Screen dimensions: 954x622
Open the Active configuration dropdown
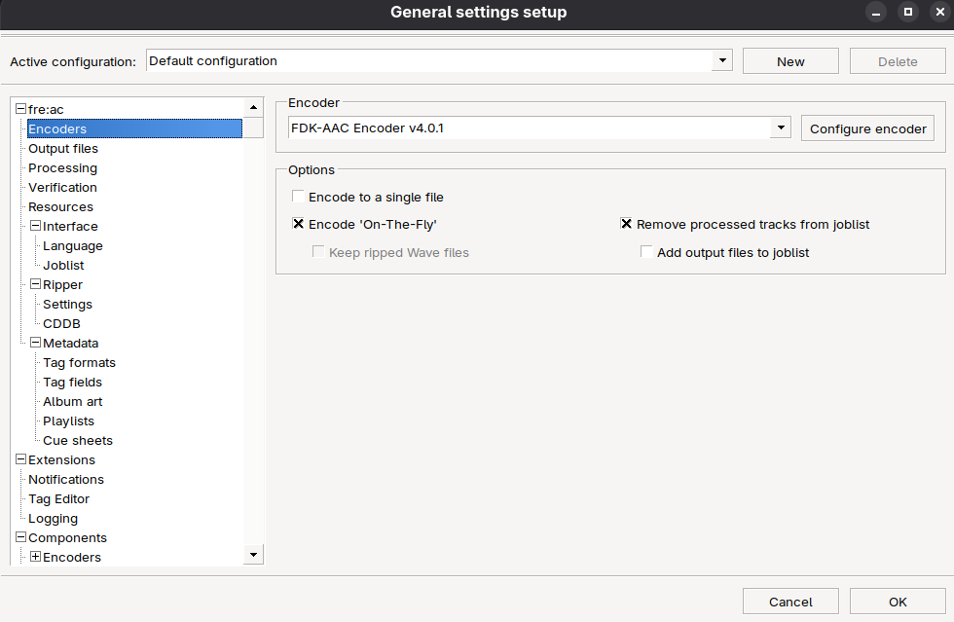[x=722, y=61]
